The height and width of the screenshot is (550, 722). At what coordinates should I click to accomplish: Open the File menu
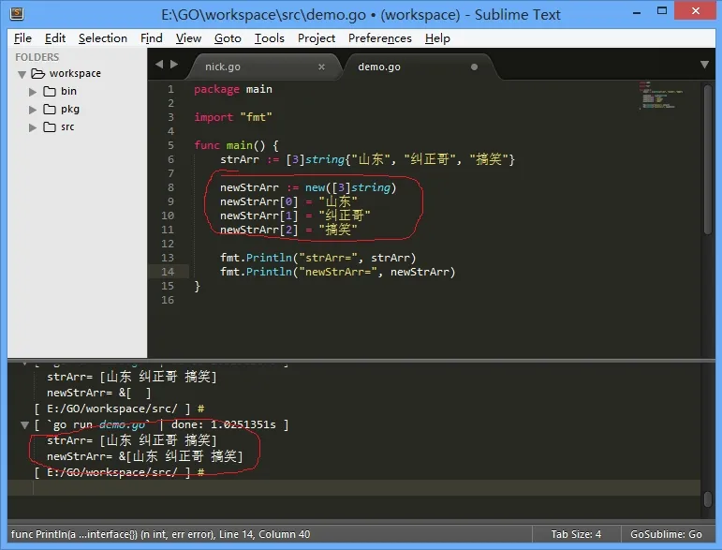point(23,38)
